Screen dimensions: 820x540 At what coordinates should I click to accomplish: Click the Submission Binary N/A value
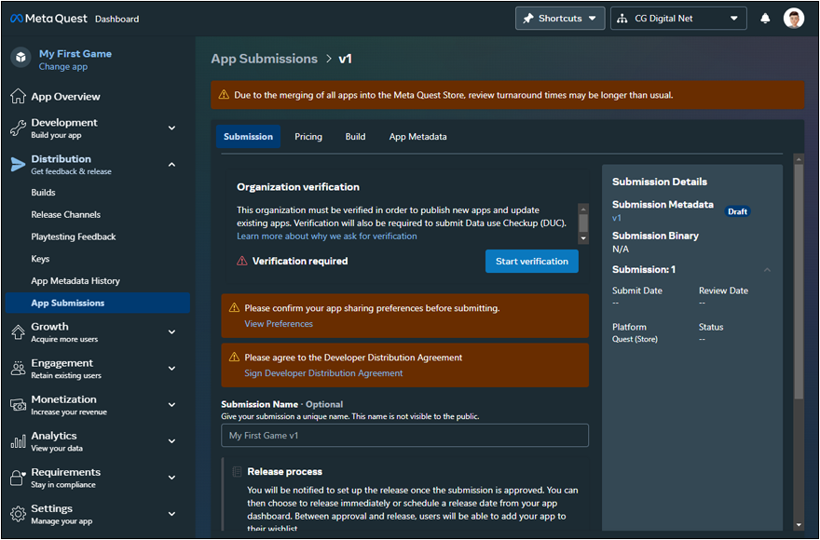coord(621,250)
